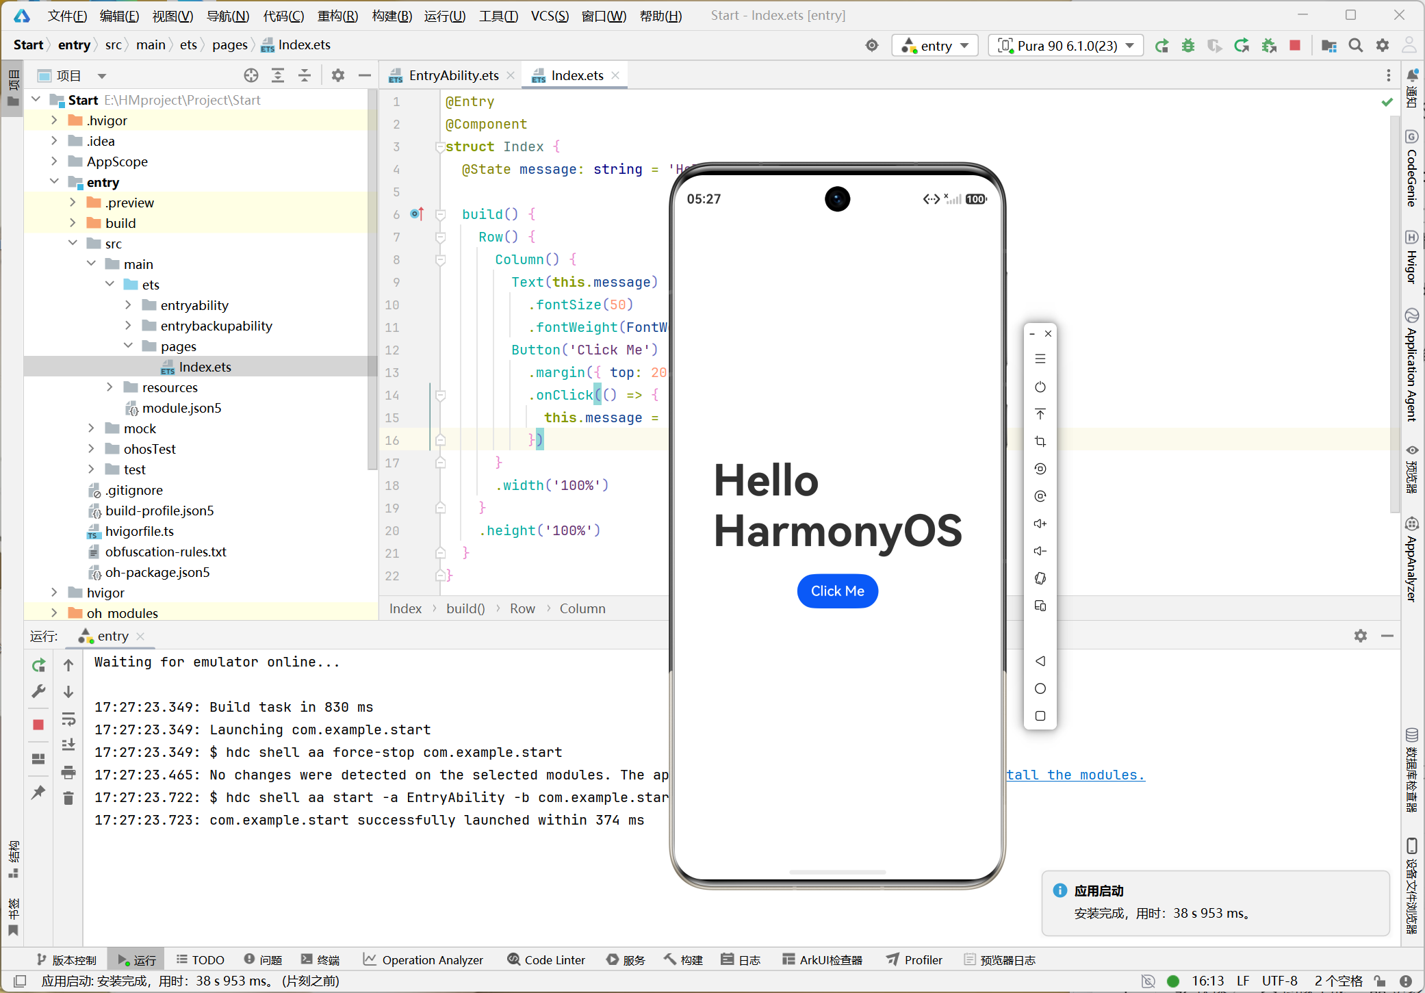The image size is (1425, 993).
Task: Toggle soft-wrap in the Run console
Action: point(68,719)
